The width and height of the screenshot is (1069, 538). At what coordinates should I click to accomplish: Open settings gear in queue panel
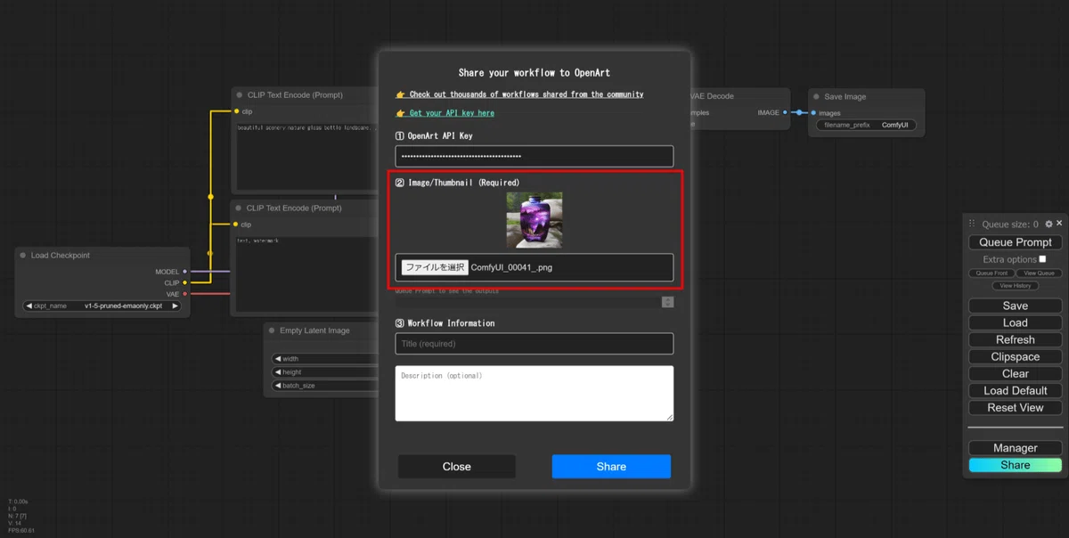coord(1049,224)
